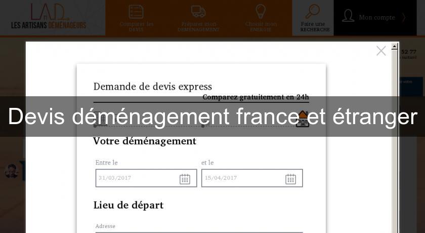Screen dimensions: 425x233
Task: Click scrollbar up arrow in popup
Action: (x=395, y=46)
